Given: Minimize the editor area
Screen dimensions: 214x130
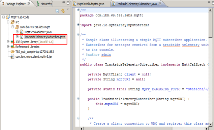Looking at the screenshot, I should pyautogui.click(x=209, y=2).
